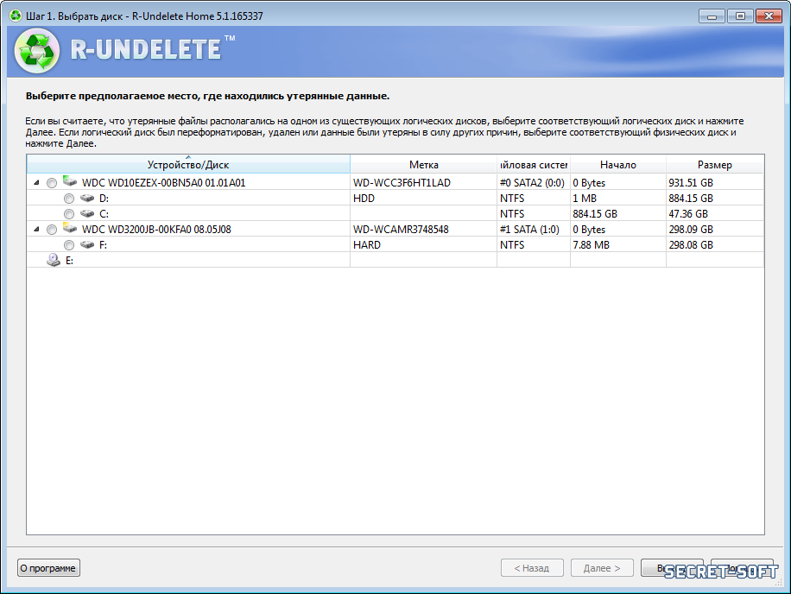
Task: Close the R-Undelete window
Action: 769,16
